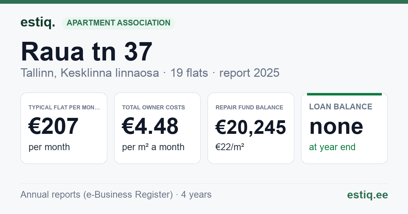This screenshot has width=408, height=214.
Task: Click the TYPICAL FLAT PER MON… label
Action: pos(65,107)
